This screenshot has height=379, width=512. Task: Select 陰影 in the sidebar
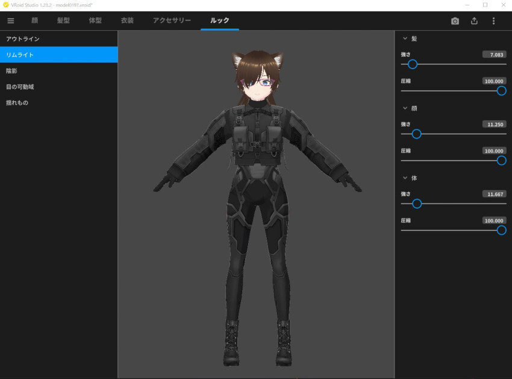coord(12,71)
